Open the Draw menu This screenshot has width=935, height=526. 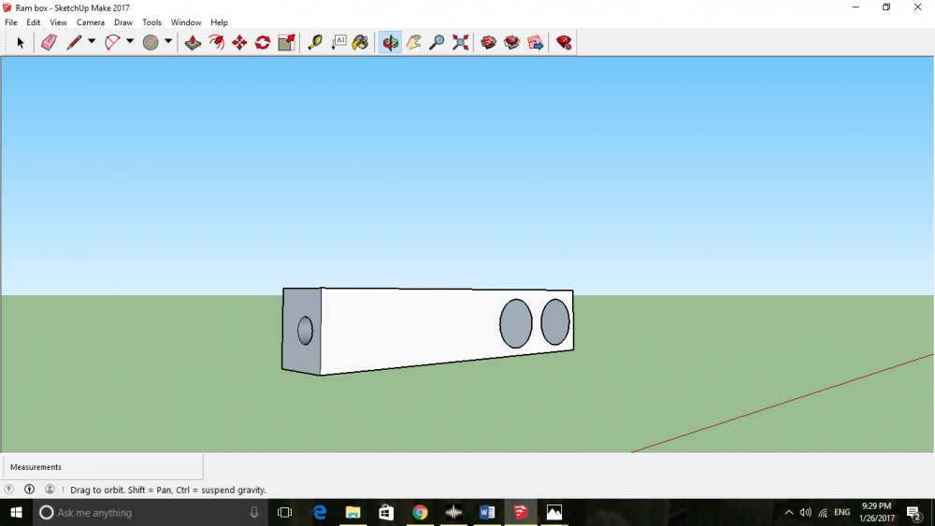[123, 22]
